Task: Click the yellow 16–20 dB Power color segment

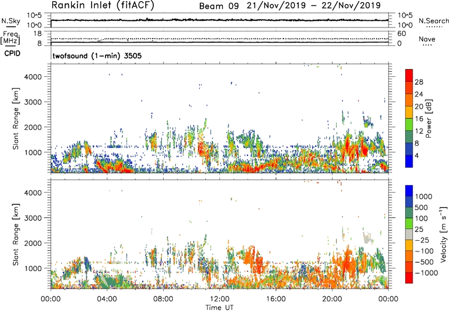Action: pyautogui.click(x=409, y=112)
